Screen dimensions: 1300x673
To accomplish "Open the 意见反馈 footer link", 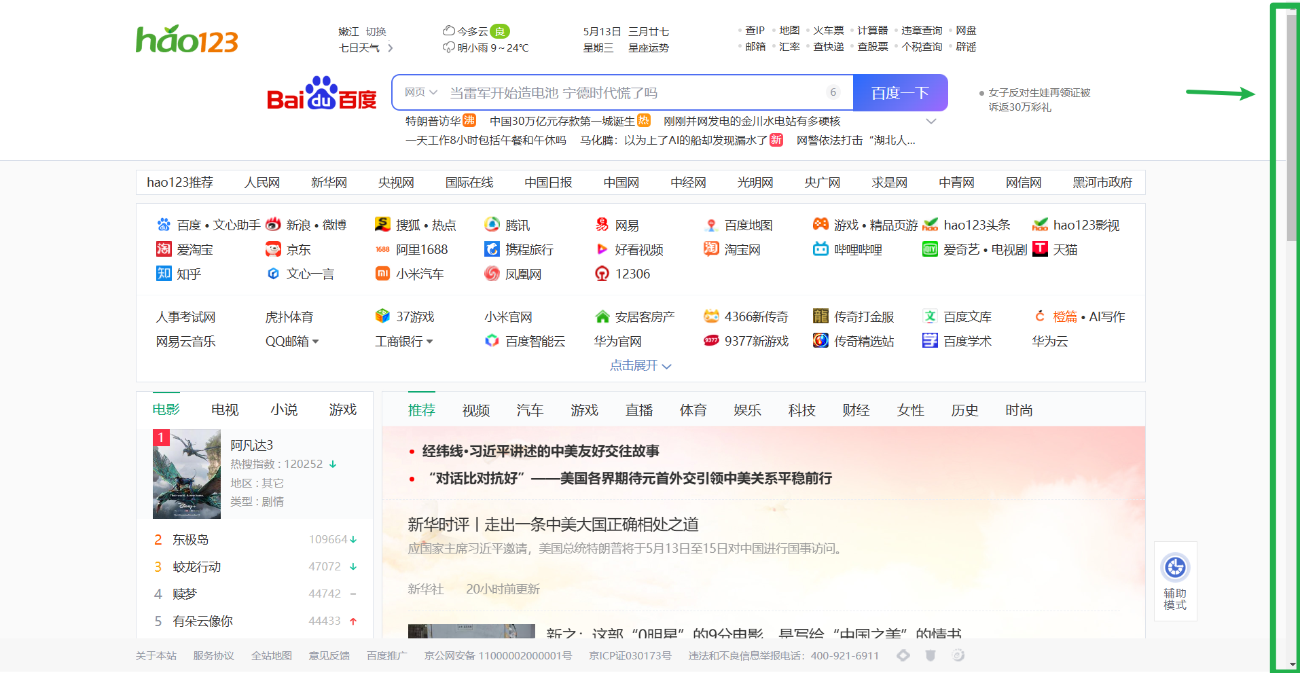I will pyautogui.click(x=329, y=655).
